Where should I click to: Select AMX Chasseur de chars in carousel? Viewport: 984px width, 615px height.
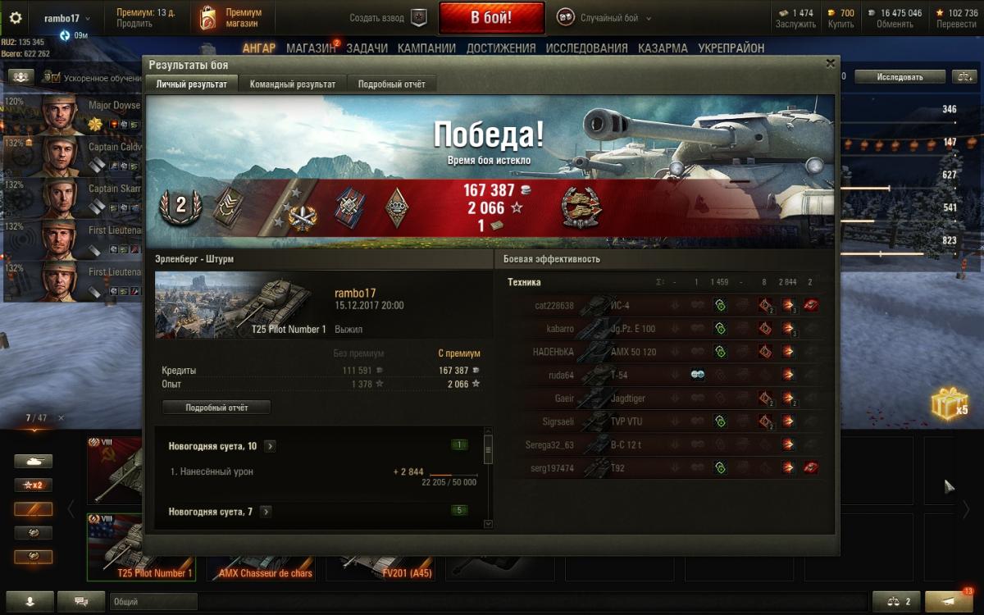pyautogui.click(x=266, y=573)
